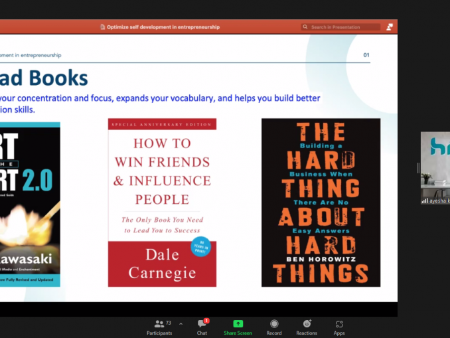Click the 'SPECIAL ANNIVERSARY EDITION' banner text
450x338 pixels.
[x=161, y=125]
